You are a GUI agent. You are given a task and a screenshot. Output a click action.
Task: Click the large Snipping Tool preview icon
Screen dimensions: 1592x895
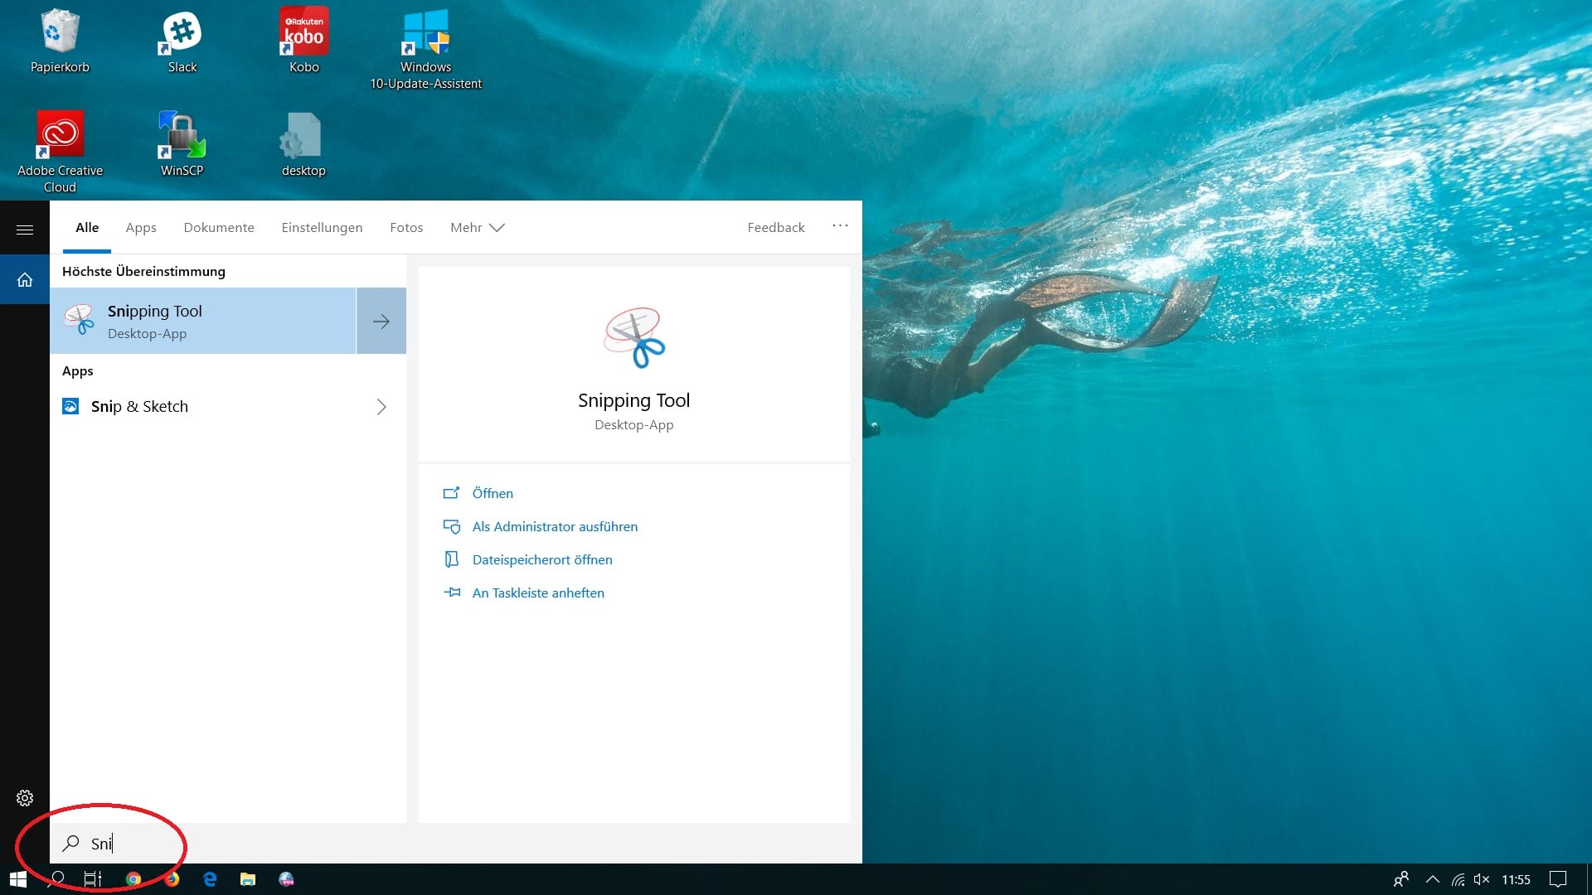(x=634, y=337)
